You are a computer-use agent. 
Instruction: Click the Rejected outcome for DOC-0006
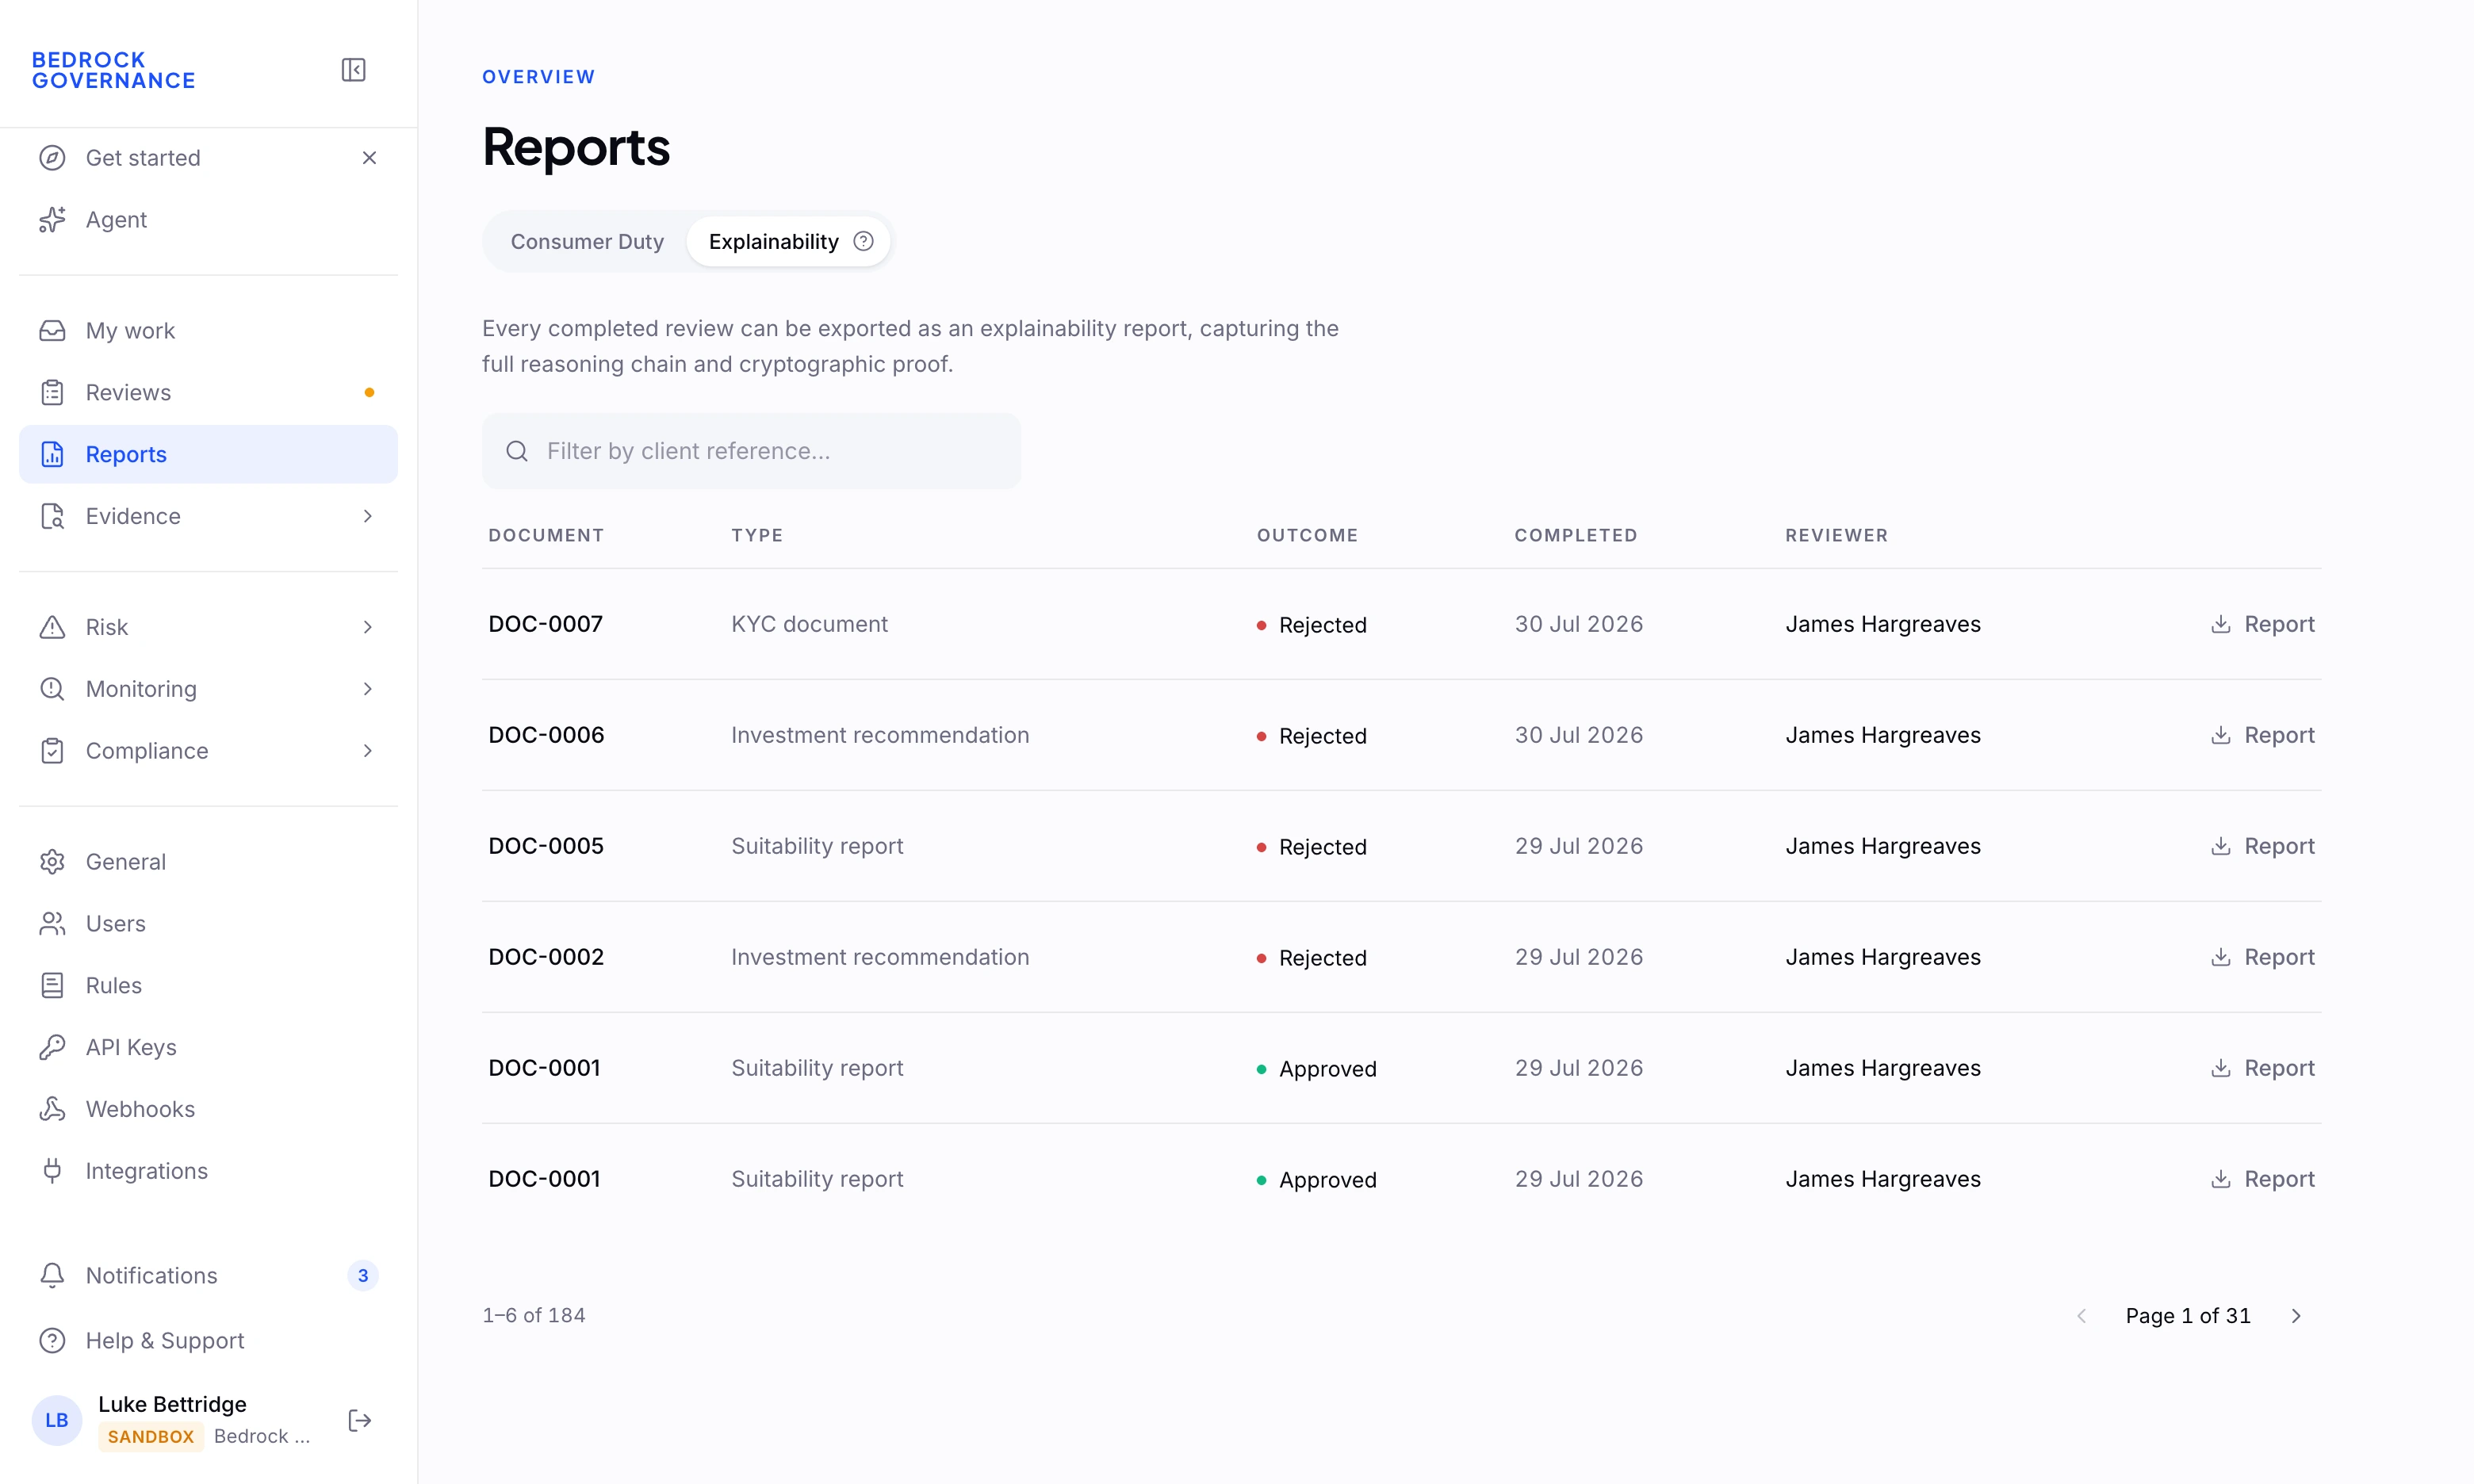(x=1312, y=737)
